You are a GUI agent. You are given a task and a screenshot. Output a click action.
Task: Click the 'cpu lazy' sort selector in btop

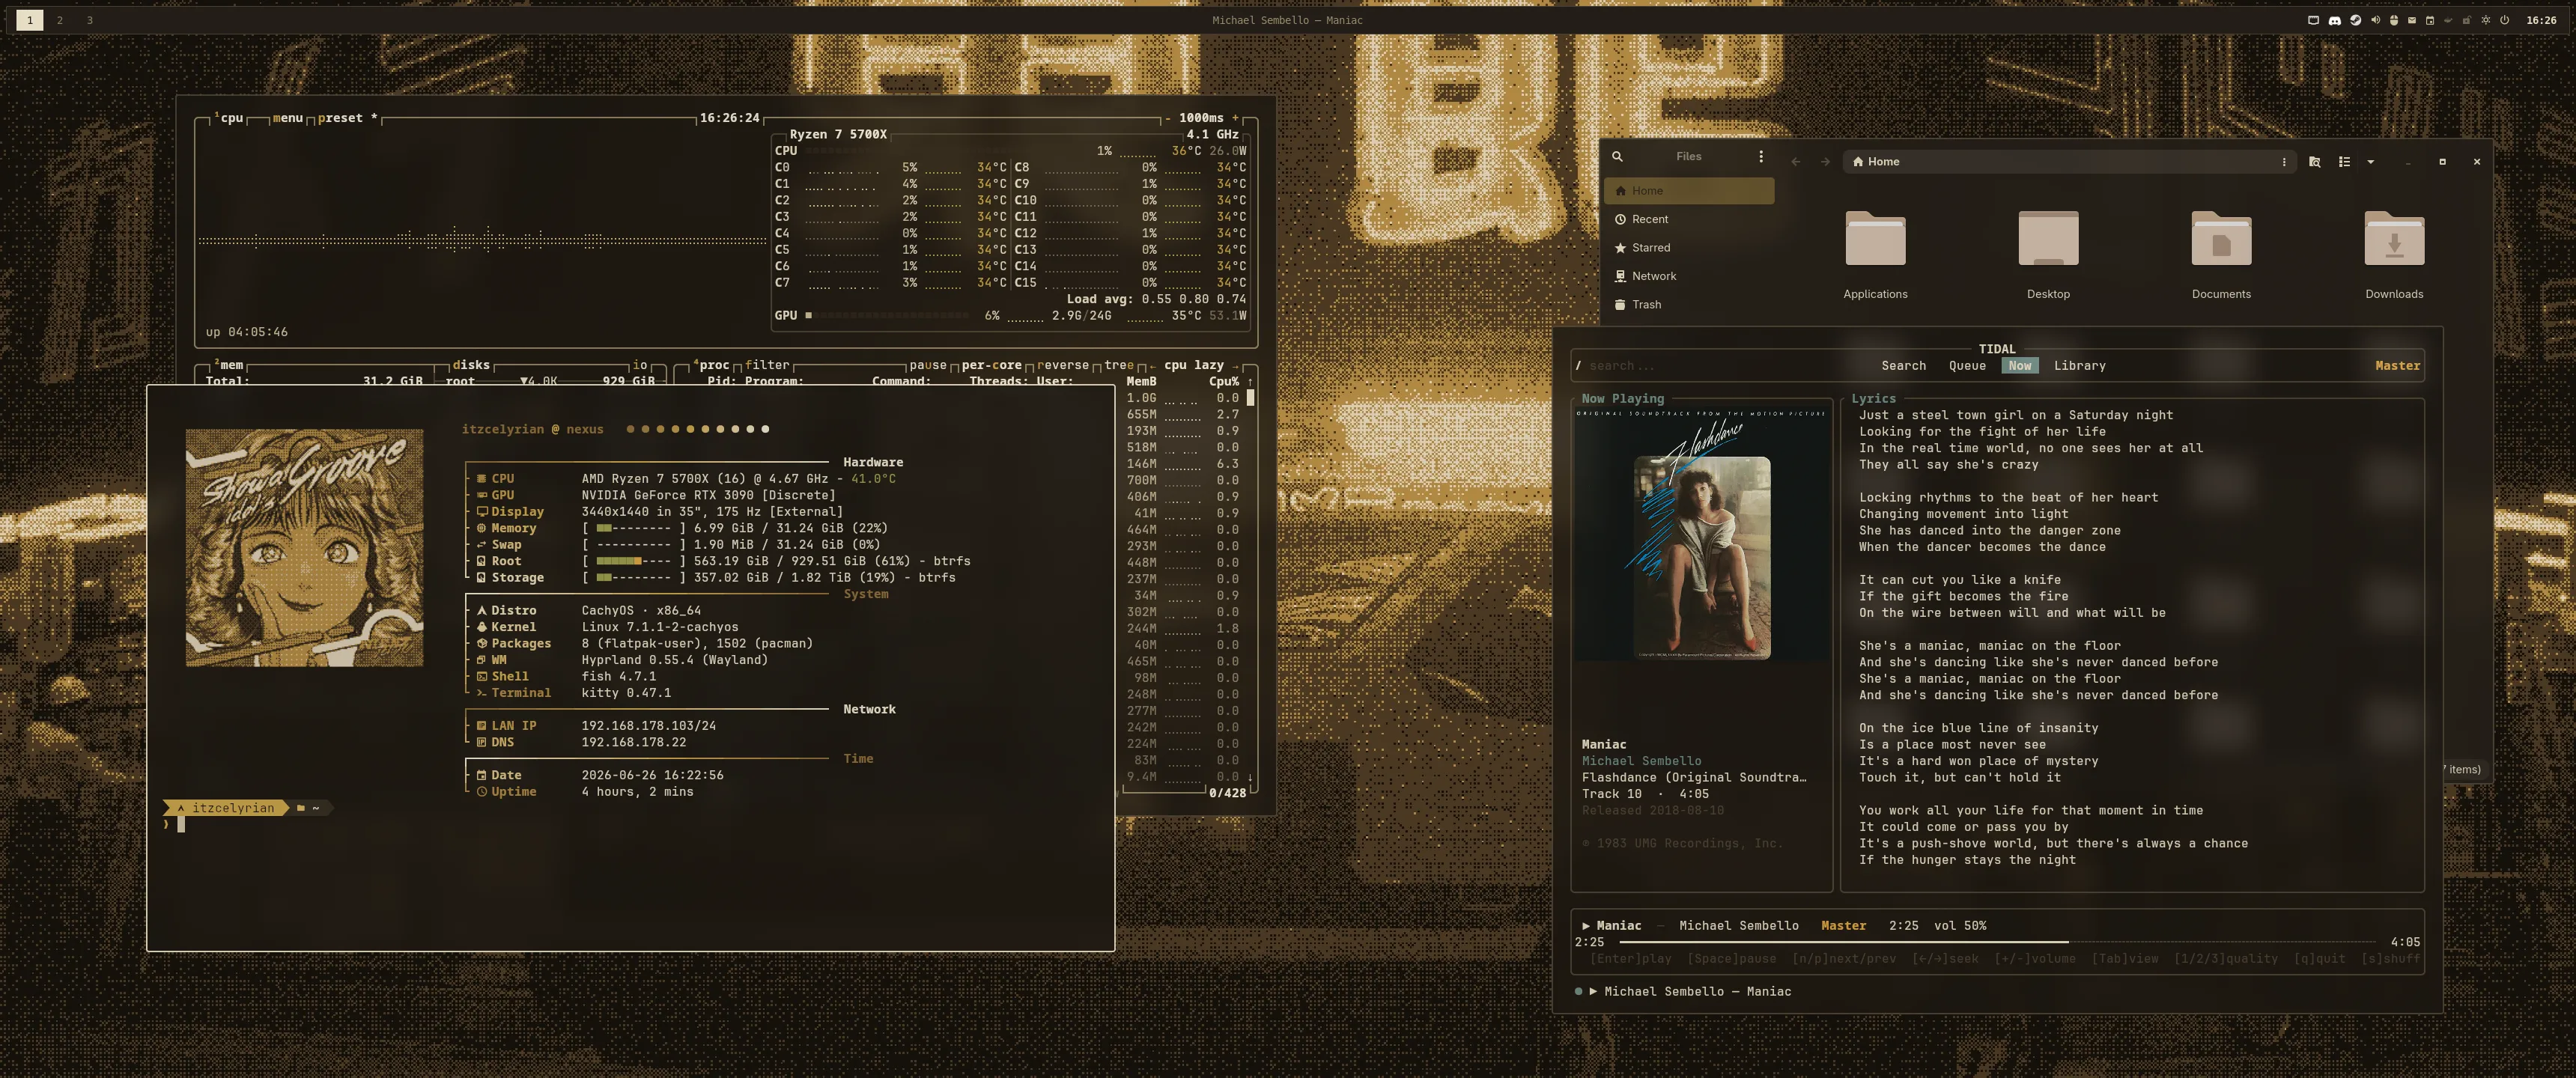coord(1194,365)
